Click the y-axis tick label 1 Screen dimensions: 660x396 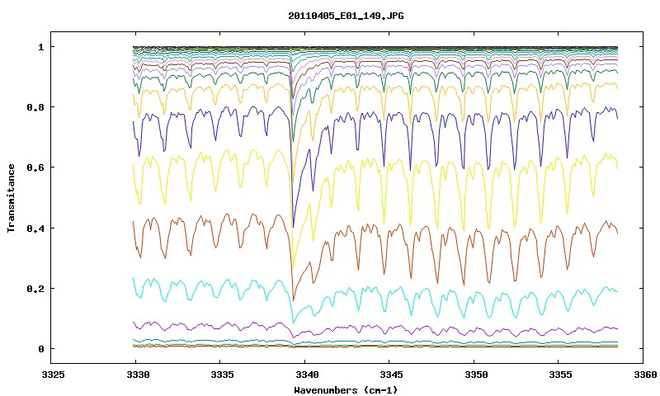40,47
